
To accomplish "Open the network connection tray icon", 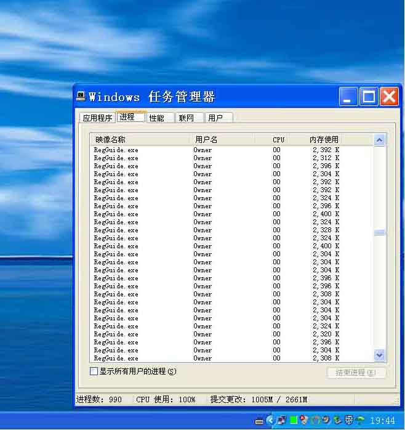I will (x=281, y=420).
